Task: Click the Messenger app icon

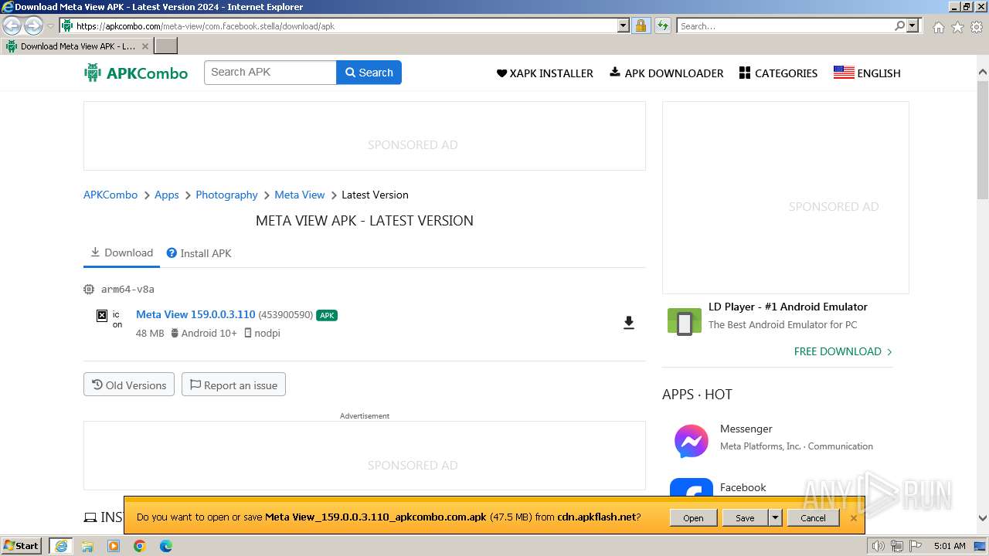Action: pos(691,442)
